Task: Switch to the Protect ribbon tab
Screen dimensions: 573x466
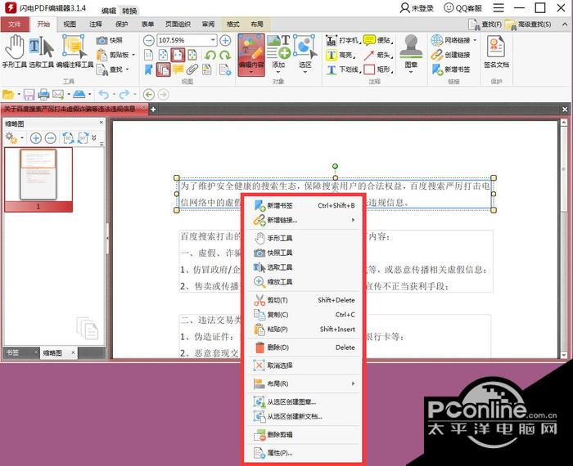Action: tap(122, 25)
